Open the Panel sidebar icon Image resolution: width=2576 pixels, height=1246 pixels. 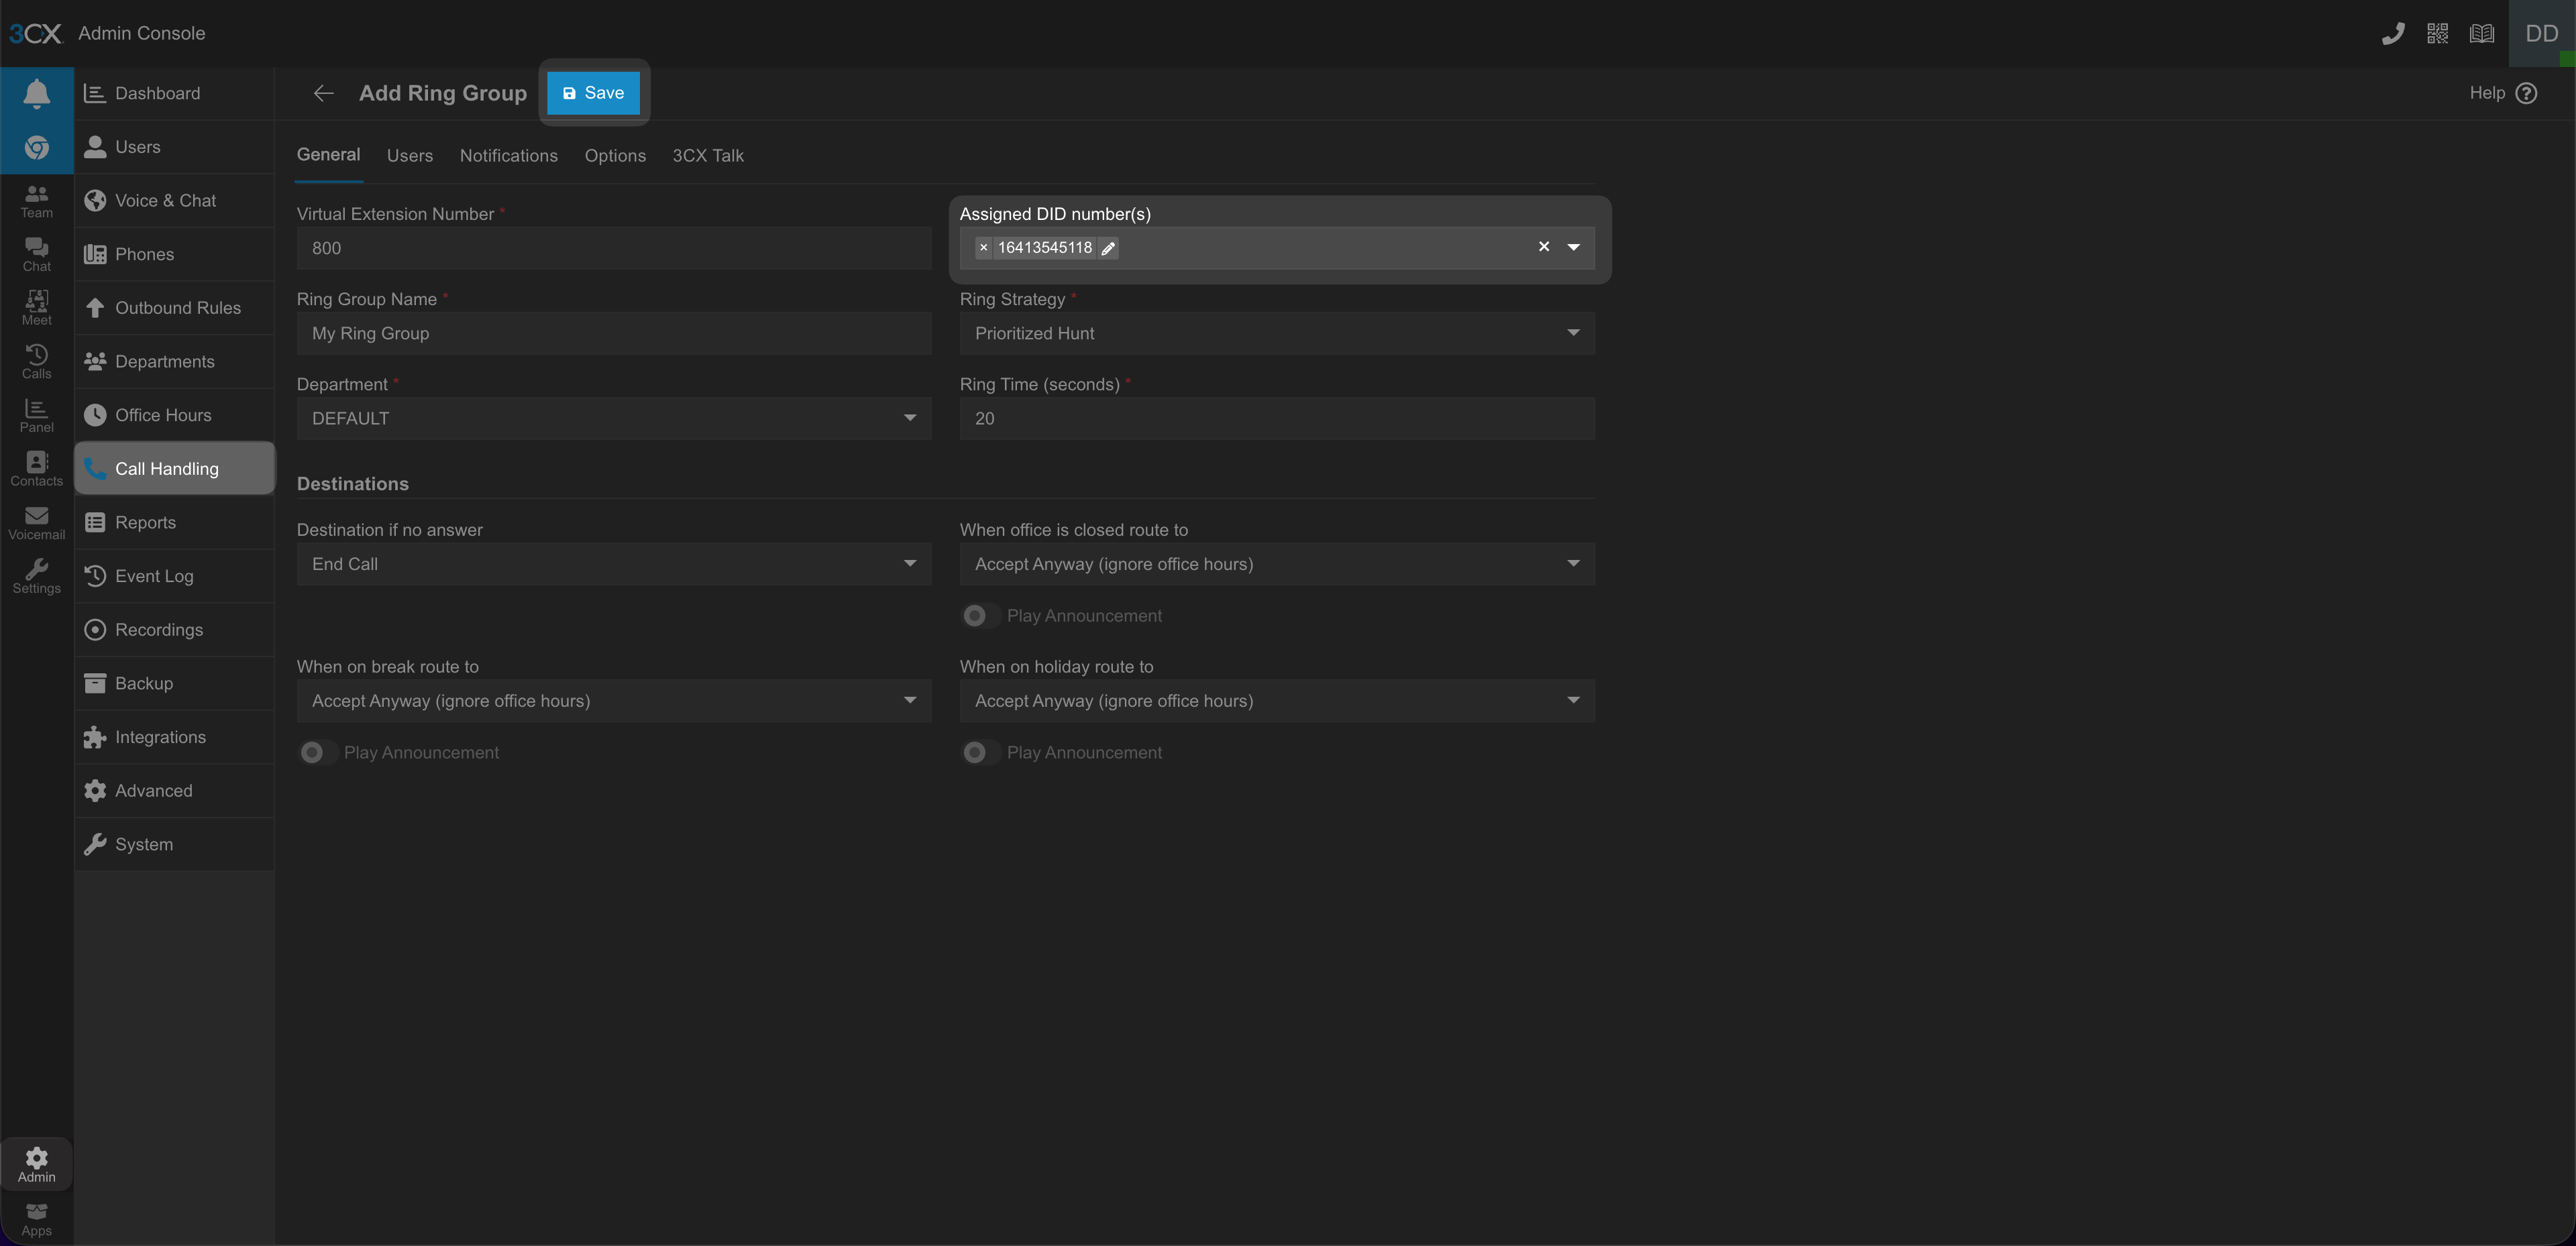pos(36,415)
